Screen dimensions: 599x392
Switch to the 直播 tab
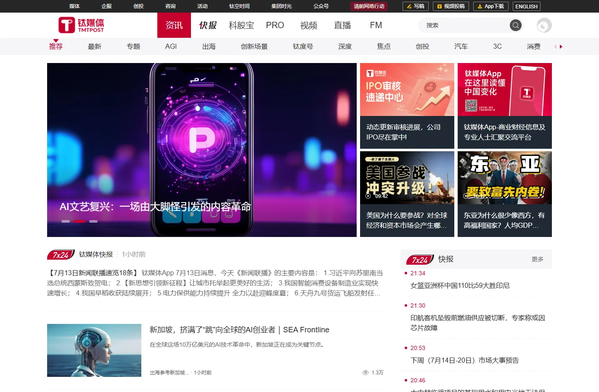[342, 25]
